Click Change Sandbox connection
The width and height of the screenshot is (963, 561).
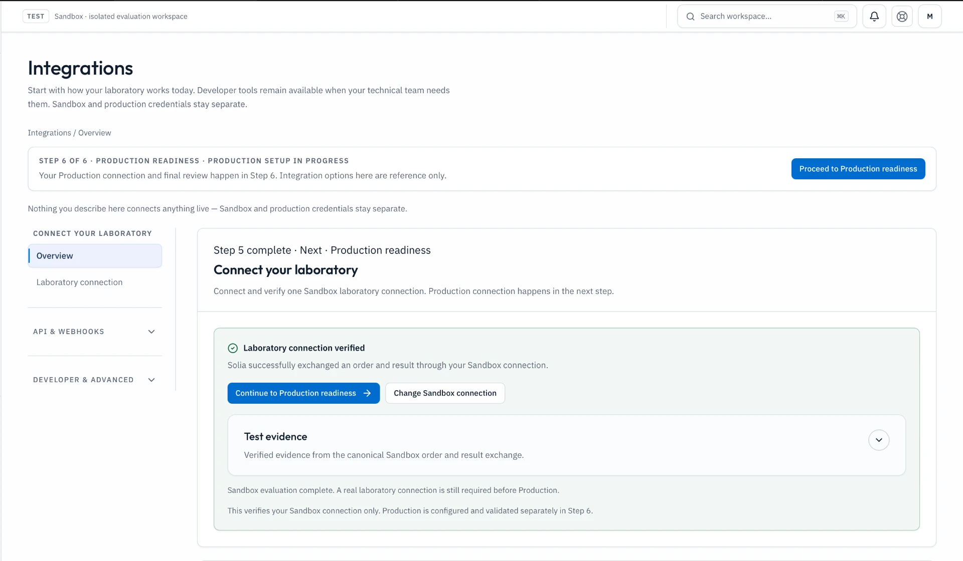pyautogui.click(x=445, y=393)
